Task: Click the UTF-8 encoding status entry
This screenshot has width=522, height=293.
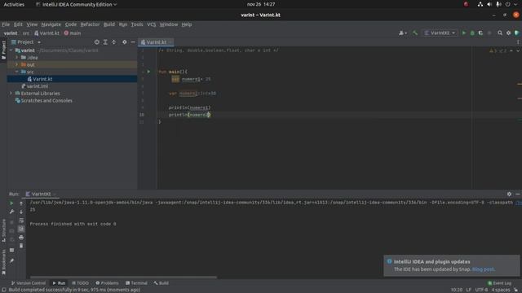Action: point(481,290)
